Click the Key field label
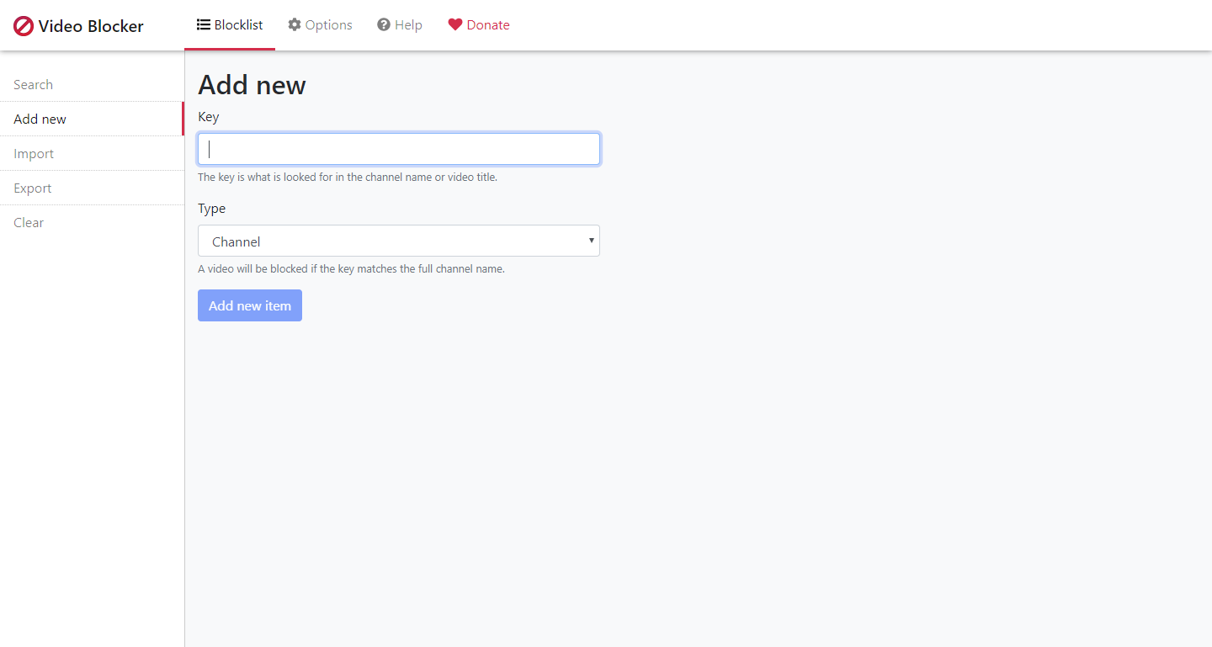 pos(209,116)
